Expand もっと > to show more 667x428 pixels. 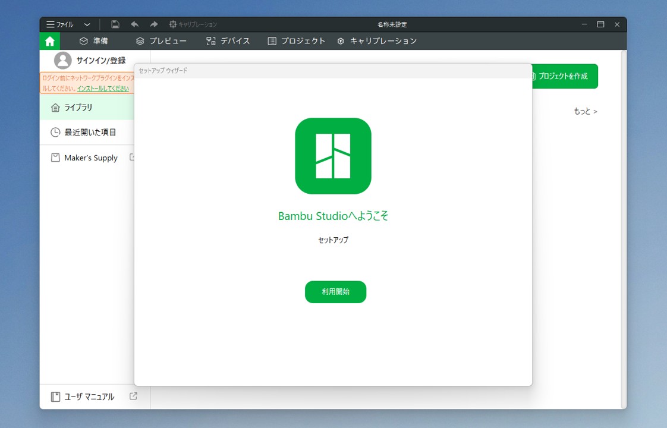point(585,111)
